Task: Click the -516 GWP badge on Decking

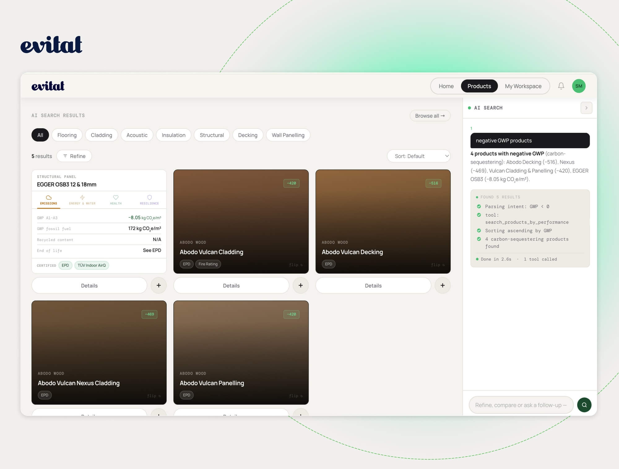Action: pos(433,183)
